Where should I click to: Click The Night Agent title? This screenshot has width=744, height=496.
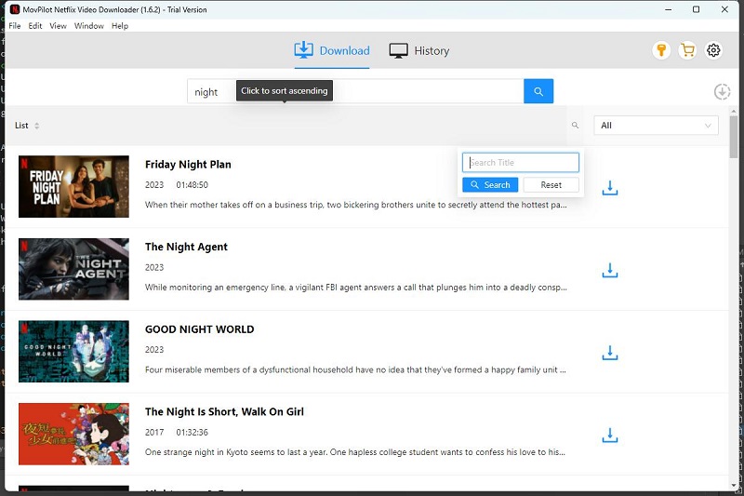click(186, 247)
